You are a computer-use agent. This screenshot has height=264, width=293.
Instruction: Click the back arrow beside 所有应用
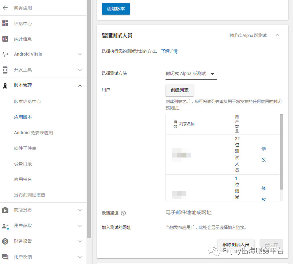coord(5,8)
